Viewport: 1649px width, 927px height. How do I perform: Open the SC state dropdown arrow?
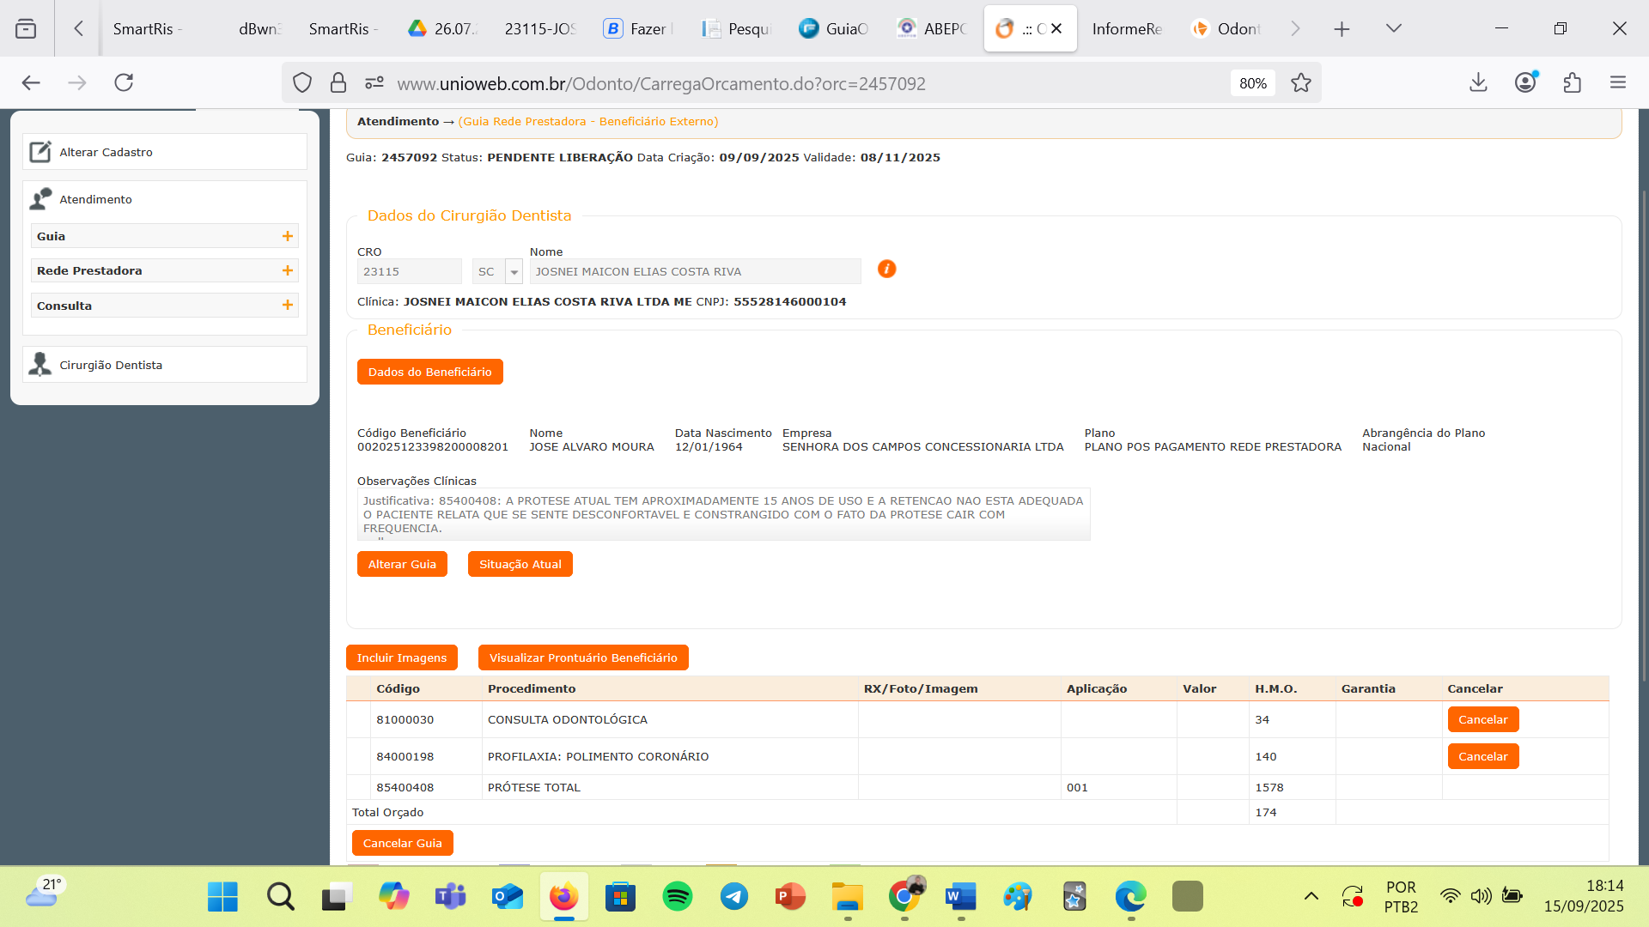click(x=514, y=272)
